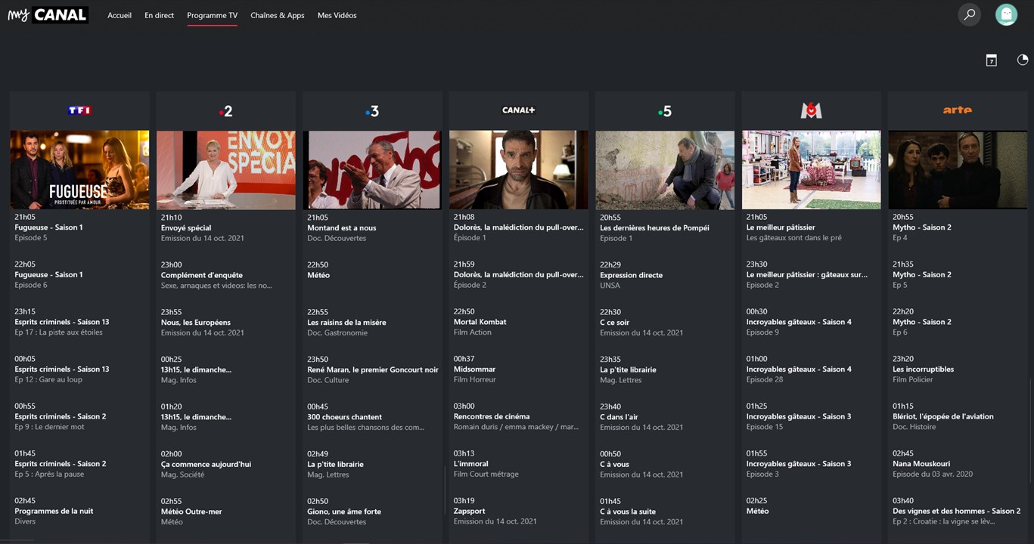1034x544 pixels.
Task: Select the Programme TV tab
Action: coord(212,15)
